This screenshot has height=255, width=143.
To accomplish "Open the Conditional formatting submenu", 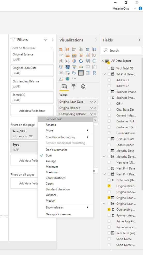I will (x=66, y=137).
